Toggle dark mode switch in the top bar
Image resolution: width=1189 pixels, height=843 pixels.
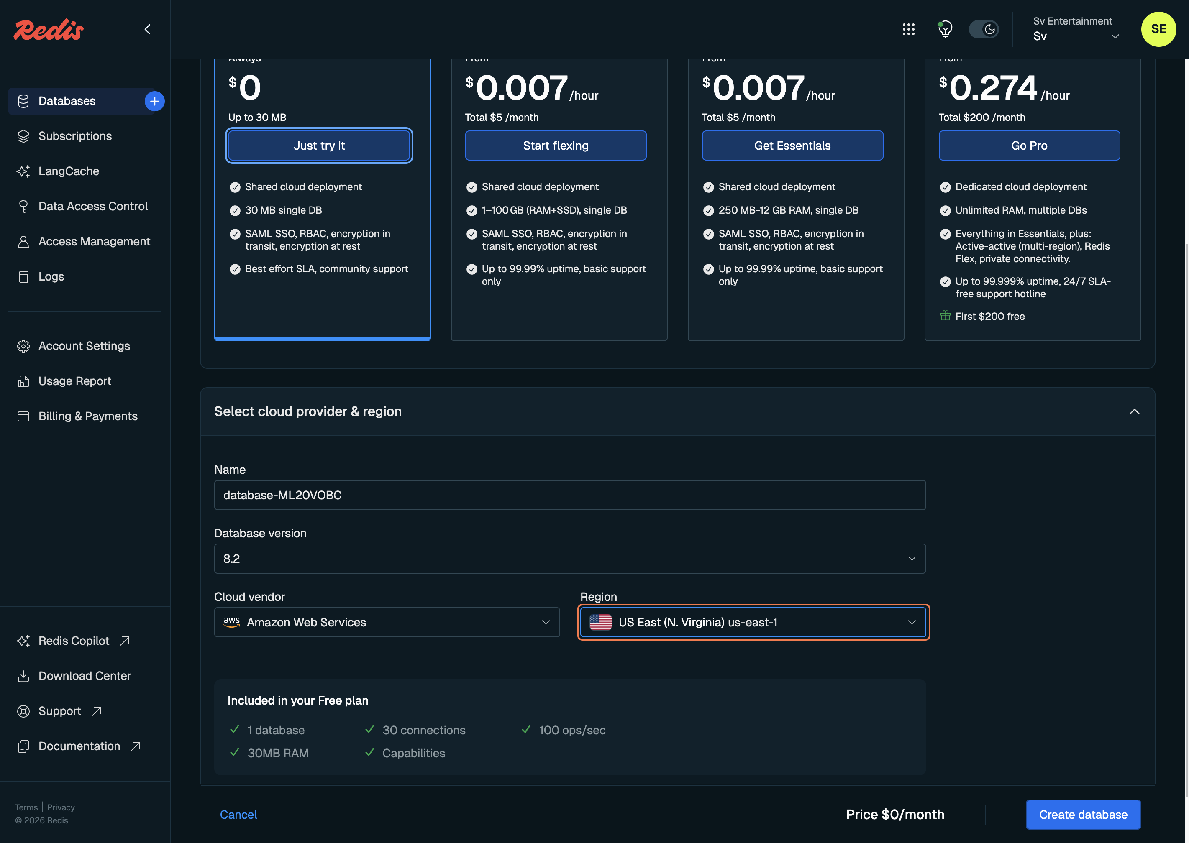(984, 29)
